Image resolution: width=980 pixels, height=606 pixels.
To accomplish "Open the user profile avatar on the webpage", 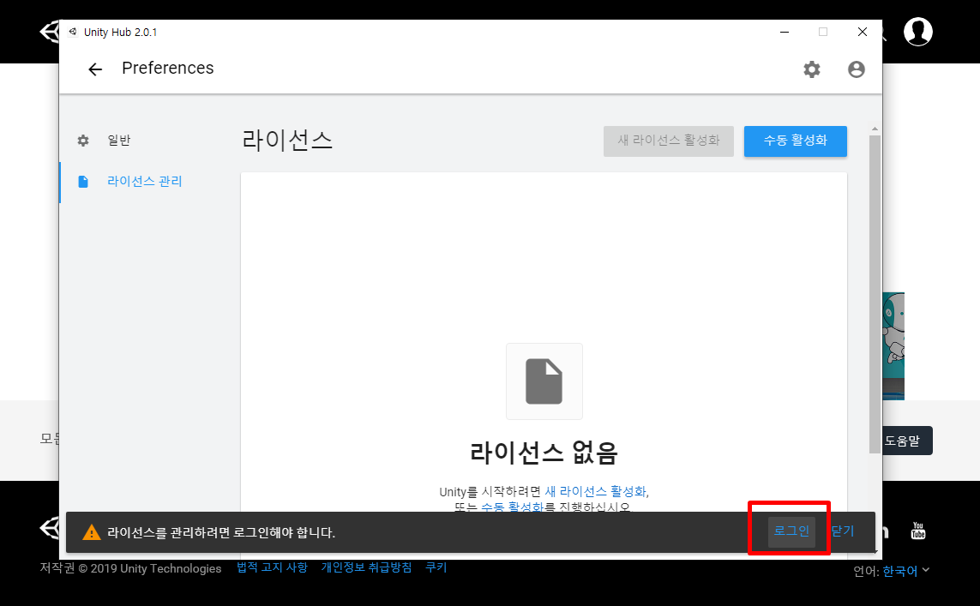I will [x=918, y=31].
